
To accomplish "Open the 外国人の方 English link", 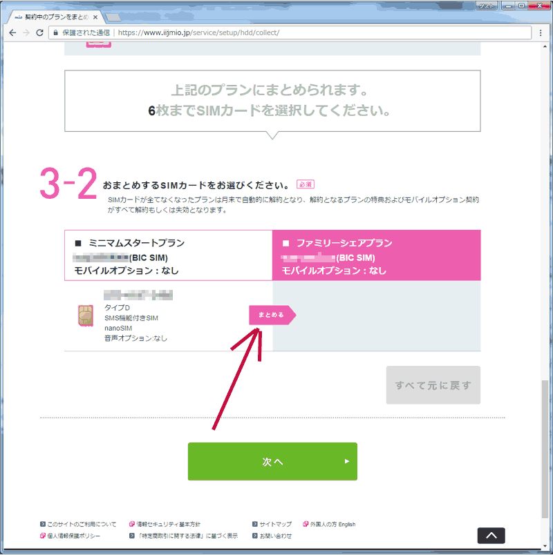I will coord(332,525).
